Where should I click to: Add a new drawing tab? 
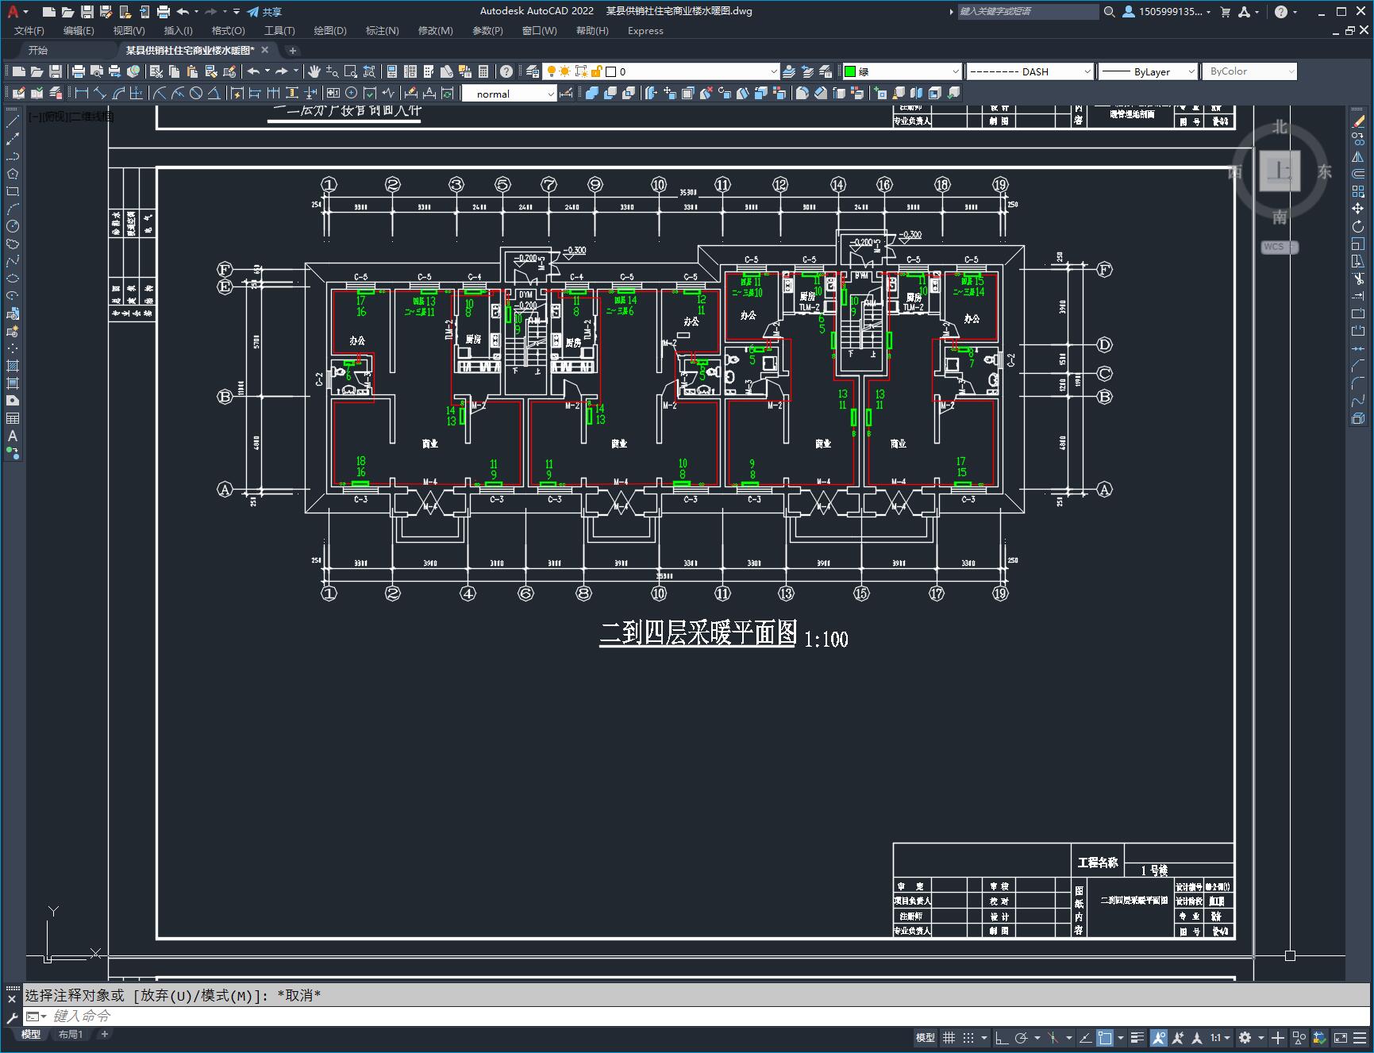(x=292, y=51)
